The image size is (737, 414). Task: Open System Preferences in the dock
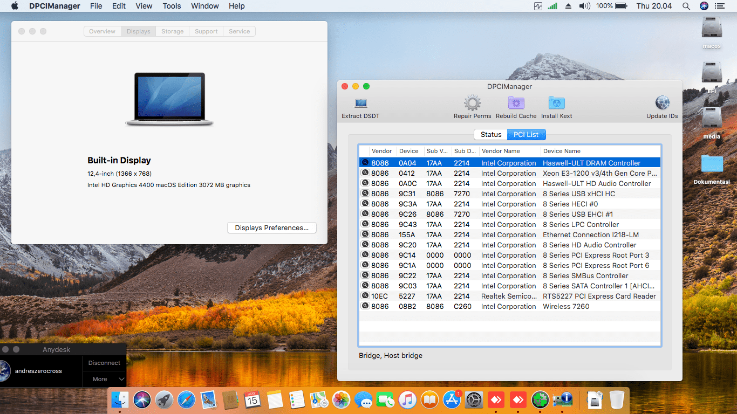click(474, 400)
